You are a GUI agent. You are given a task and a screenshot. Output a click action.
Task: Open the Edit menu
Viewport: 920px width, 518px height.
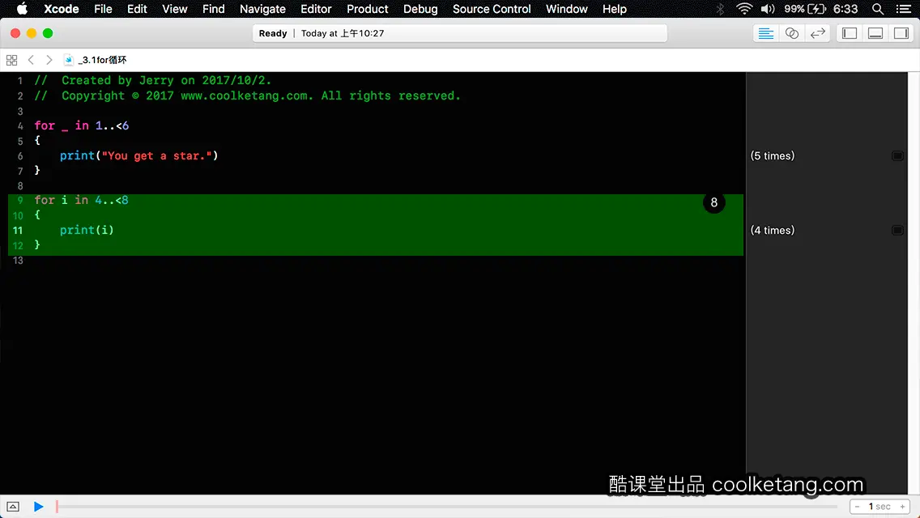click(x=137, y=9)
